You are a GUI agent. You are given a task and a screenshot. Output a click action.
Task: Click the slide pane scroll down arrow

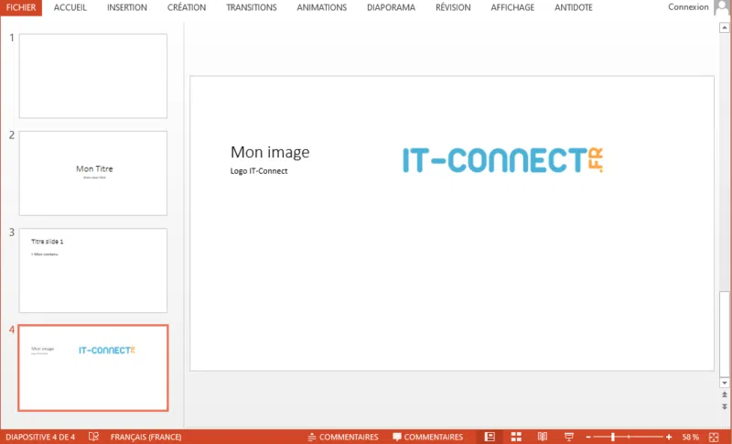coord(724,383)
